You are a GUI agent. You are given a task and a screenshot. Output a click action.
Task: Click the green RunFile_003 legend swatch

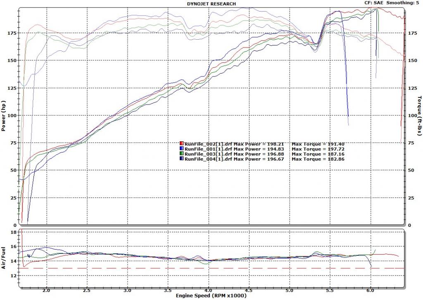click(181, 154)
